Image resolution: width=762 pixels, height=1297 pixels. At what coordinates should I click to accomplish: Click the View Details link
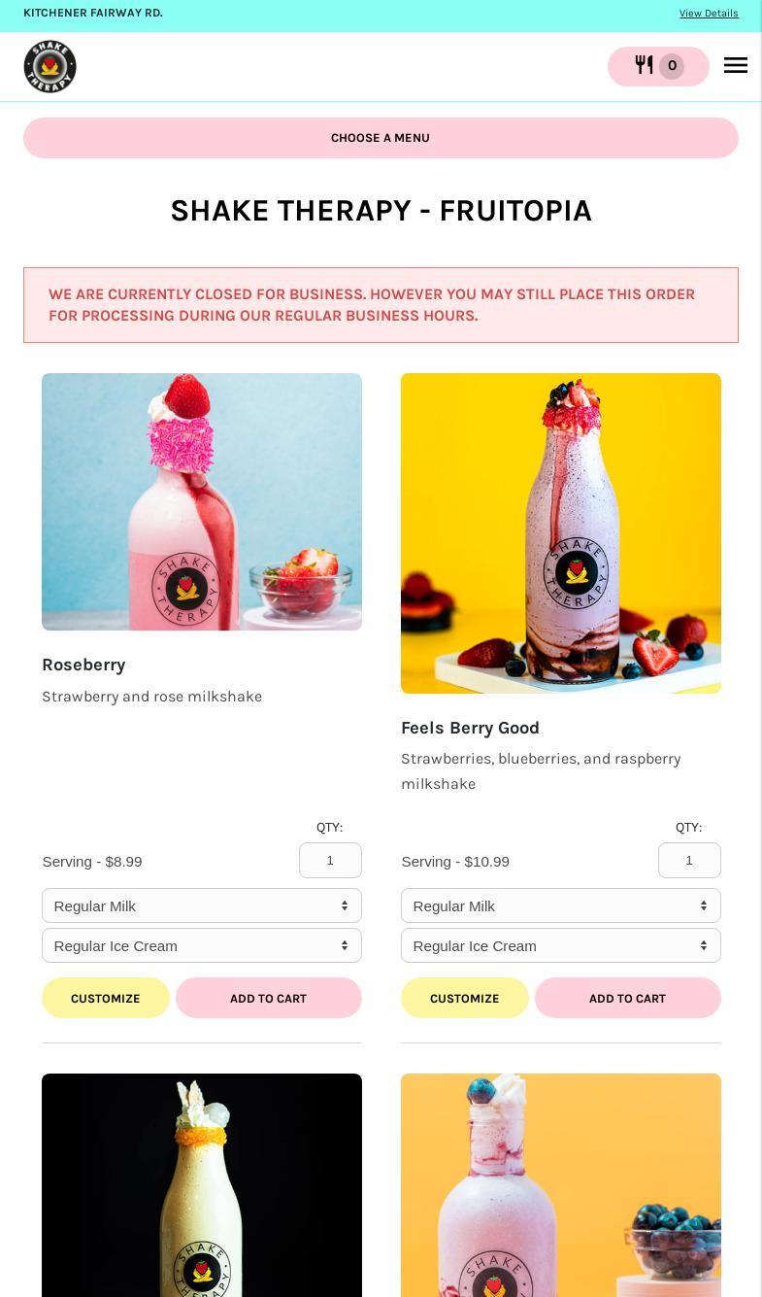(x=709, y=14)
